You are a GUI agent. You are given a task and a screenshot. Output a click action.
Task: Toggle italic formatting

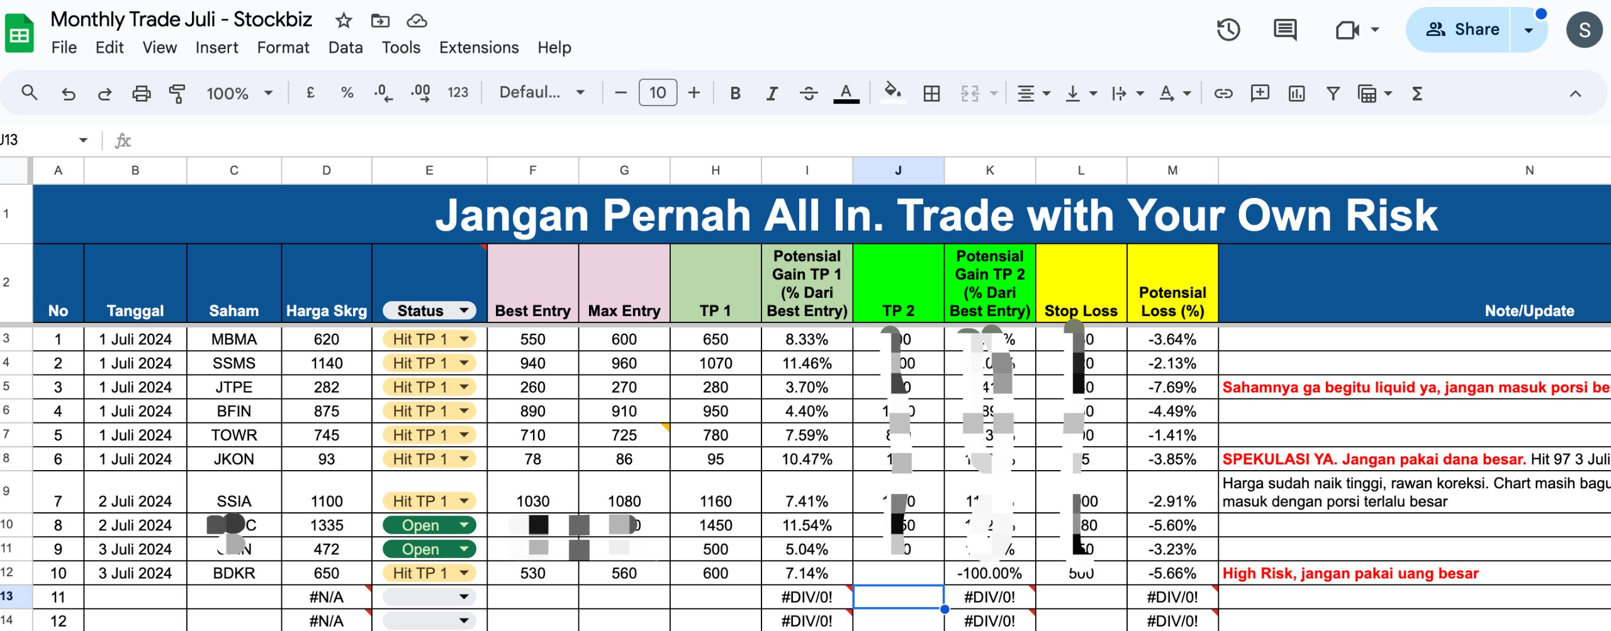(771, 93)
